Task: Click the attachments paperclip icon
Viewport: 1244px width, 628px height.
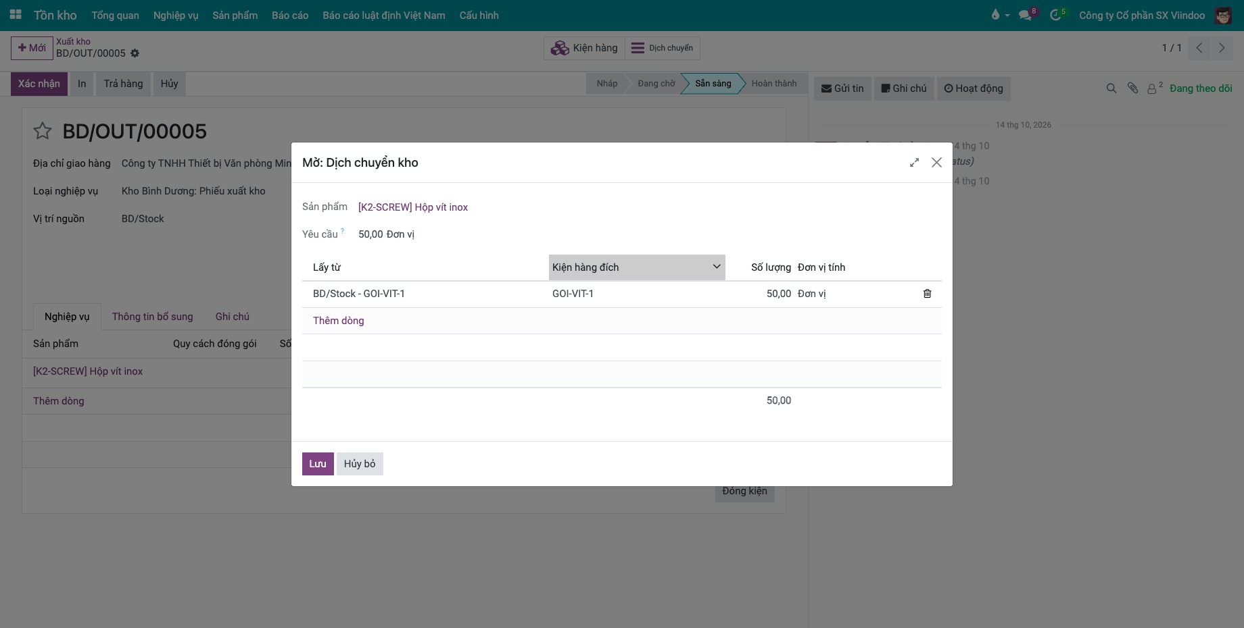Action: (1132, 88)
